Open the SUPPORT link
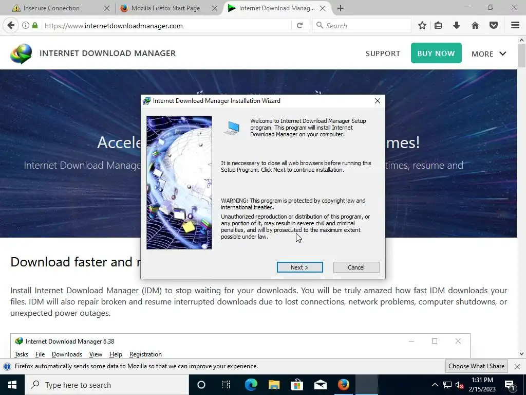This screenshot has width=526, height=395. tap(383, 53)
